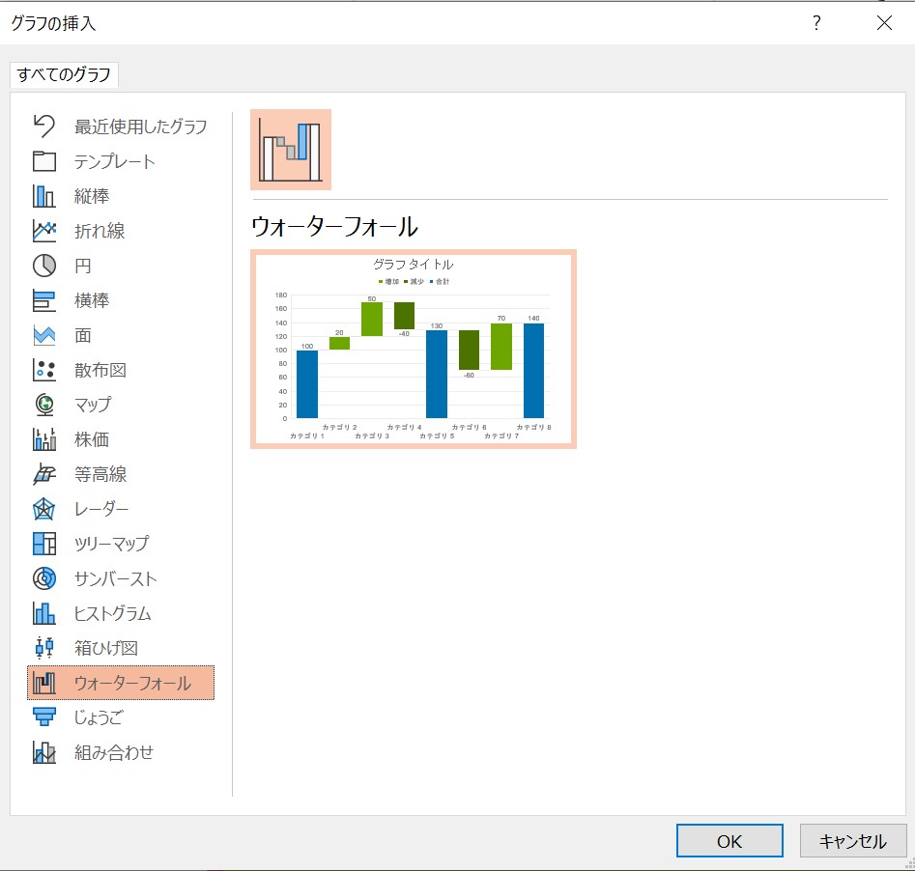
Task: Click the 株価 label
Action: [x=92, y=439]
